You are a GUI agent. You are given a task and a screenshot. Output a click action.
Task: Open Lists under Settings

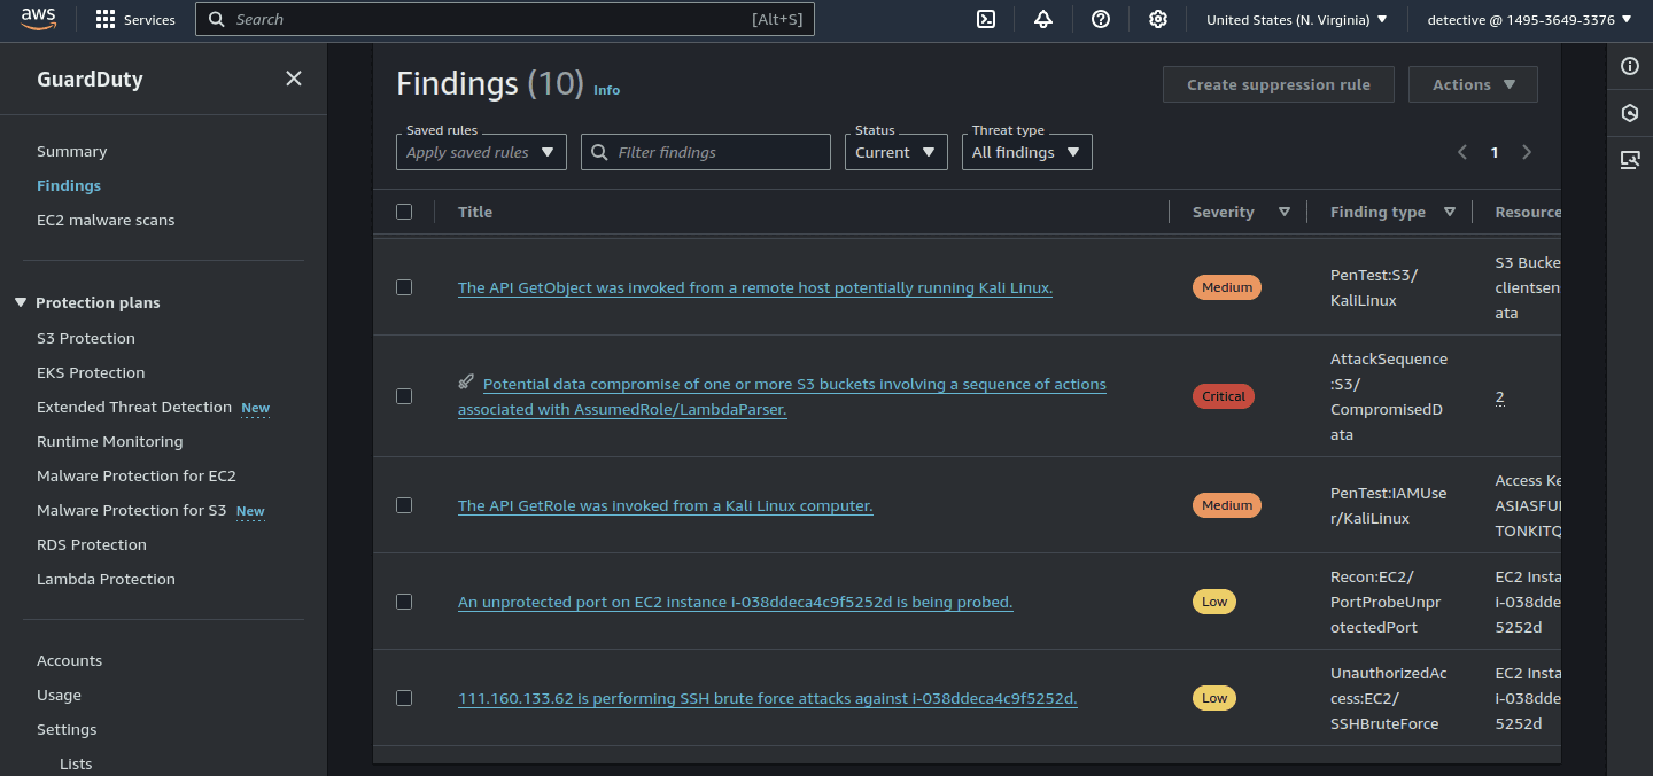(76, 764)
